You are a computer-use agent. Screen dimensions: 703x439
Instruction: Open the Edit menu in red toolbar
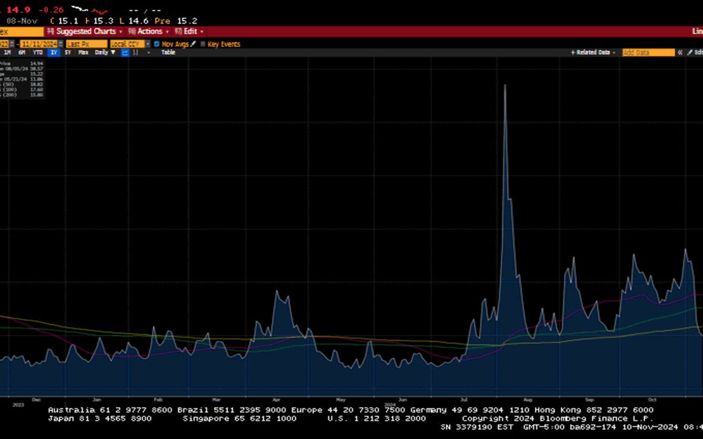click(189, 31)
